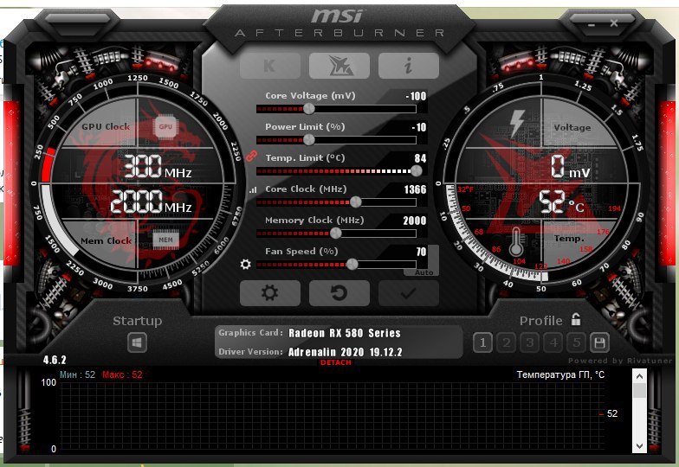Screen dimensions: 679x467
Task: Click the thermometer temperature icon
Action: pyautogui.click(x=515, y=242)
